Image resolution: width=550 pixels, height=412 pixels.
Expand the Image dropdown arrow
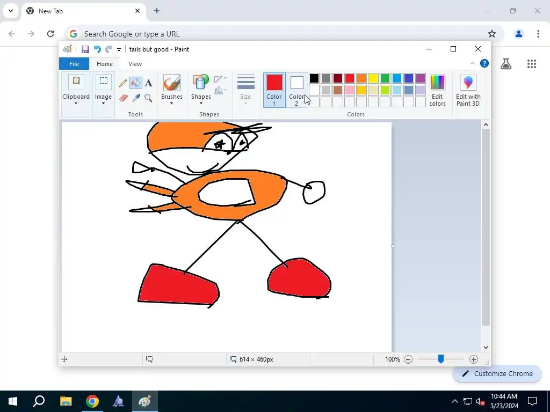coord(104,104)
